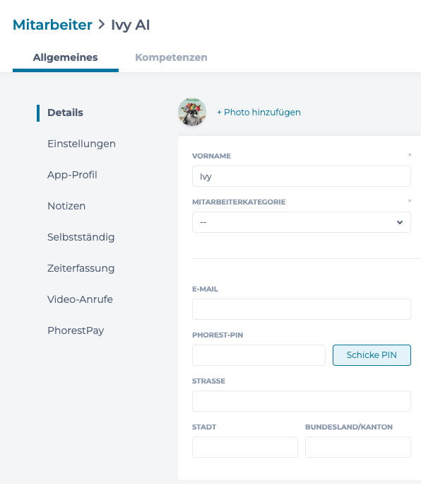Click the Schicke PIN button

pos(372,355)
